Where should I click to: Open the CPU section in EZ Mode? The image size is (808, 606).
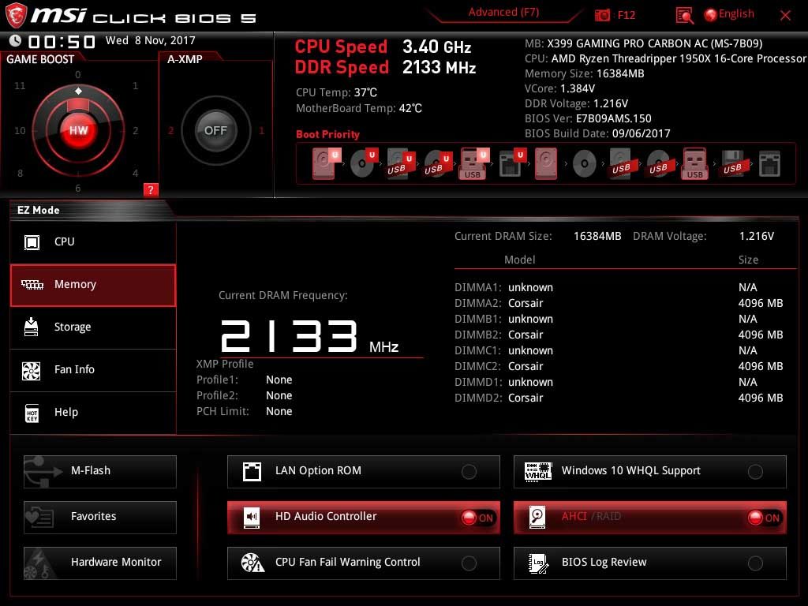click(x=93, y=242)
